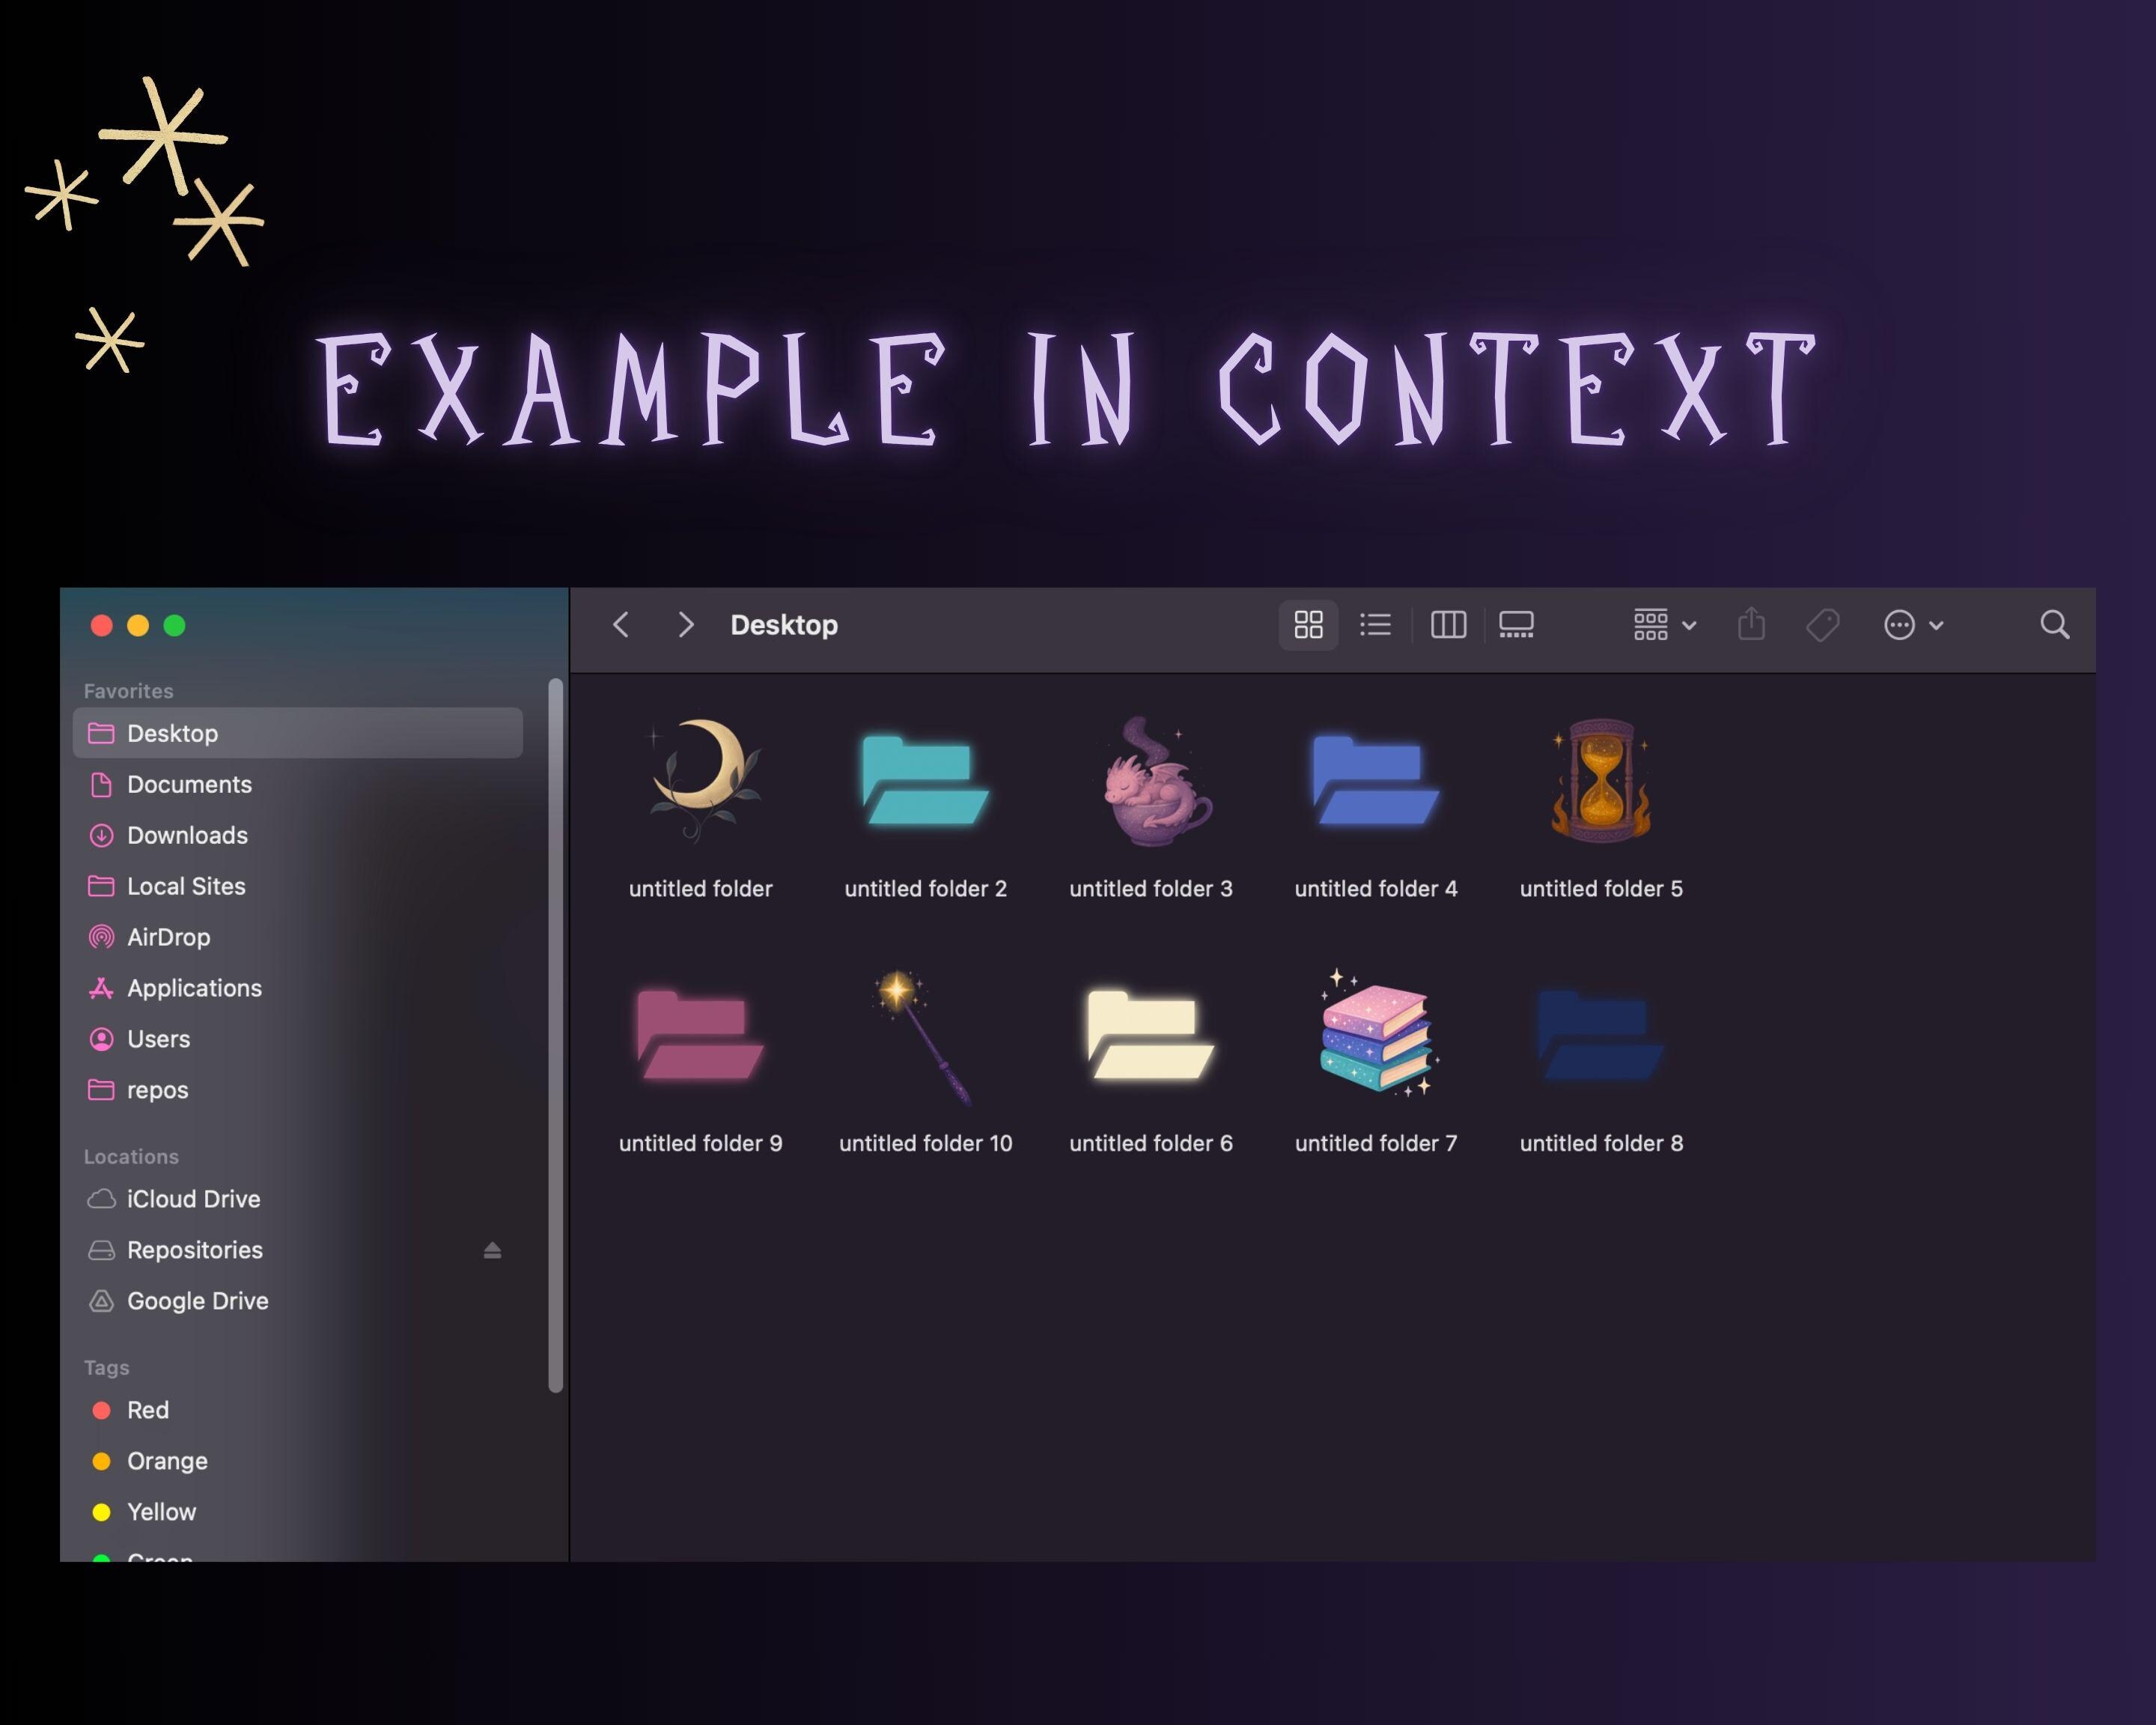This screenshot has width=2156, height=1725.
Task: Click the Tags section header
Action: 106,1368
